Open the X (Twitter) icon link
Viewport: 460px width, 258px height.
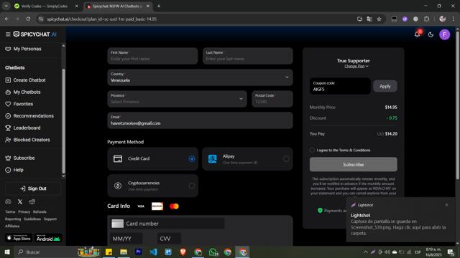20,202
